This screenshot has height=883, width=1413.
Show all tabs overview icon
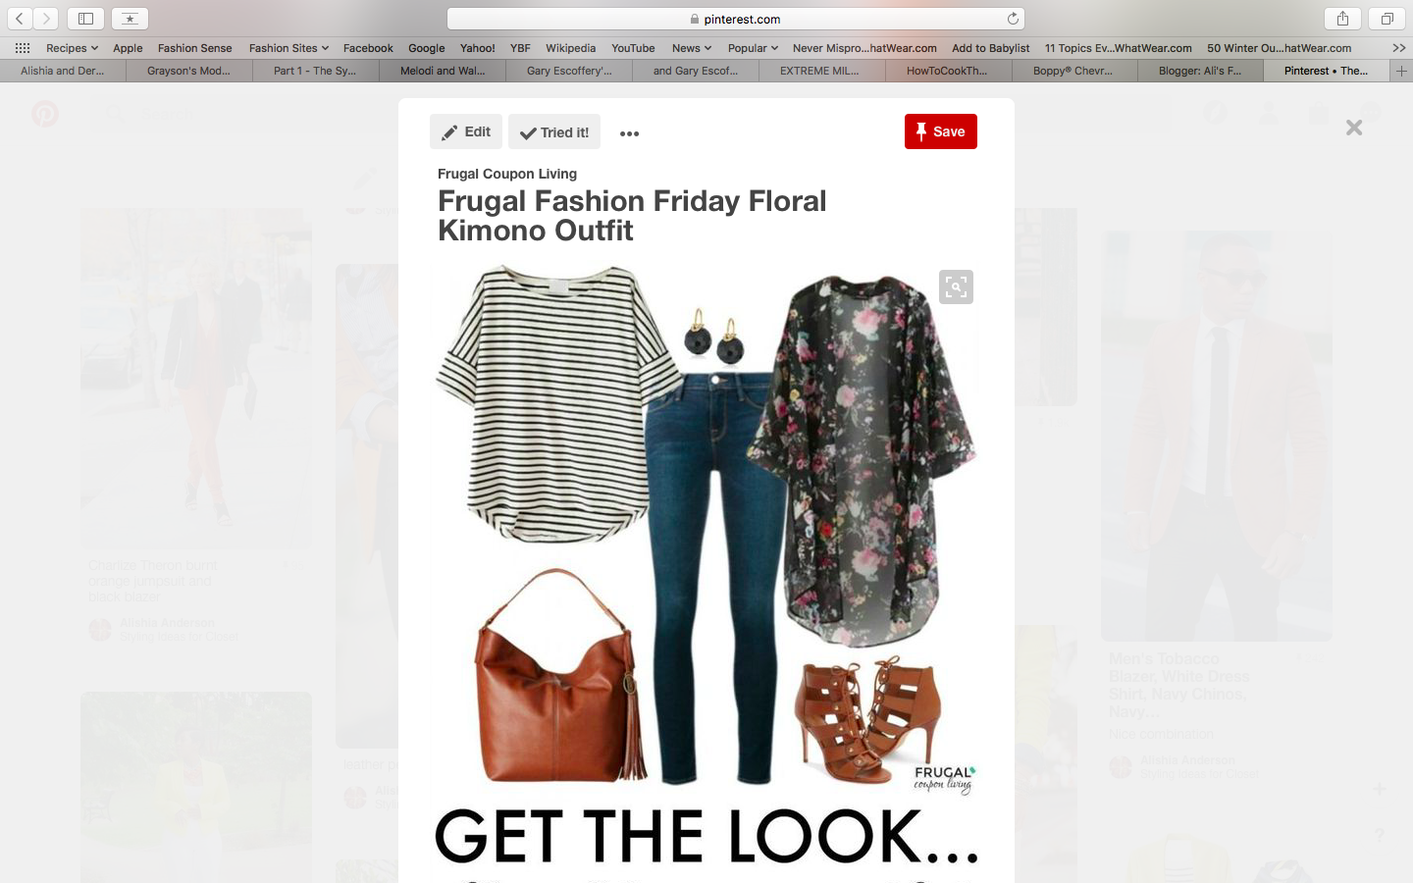click(x=1387, y=19)
